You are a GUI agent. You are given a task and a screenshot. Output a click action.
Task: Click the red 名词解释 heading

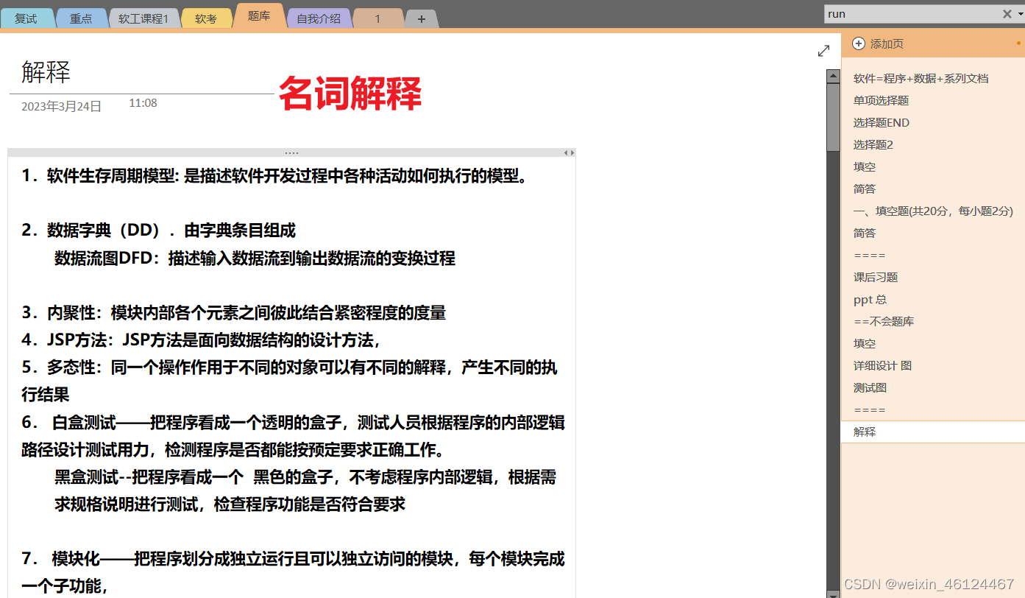pos(350,94)
